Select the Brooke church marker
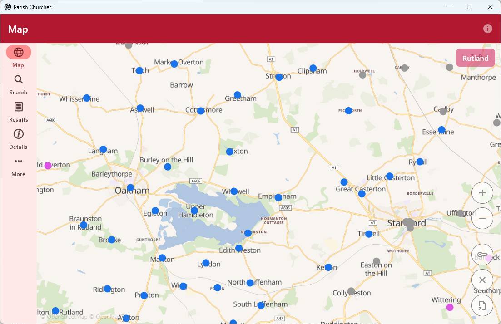Image resolution: width=501 pixels, height=324 pixels. point(112,240)
